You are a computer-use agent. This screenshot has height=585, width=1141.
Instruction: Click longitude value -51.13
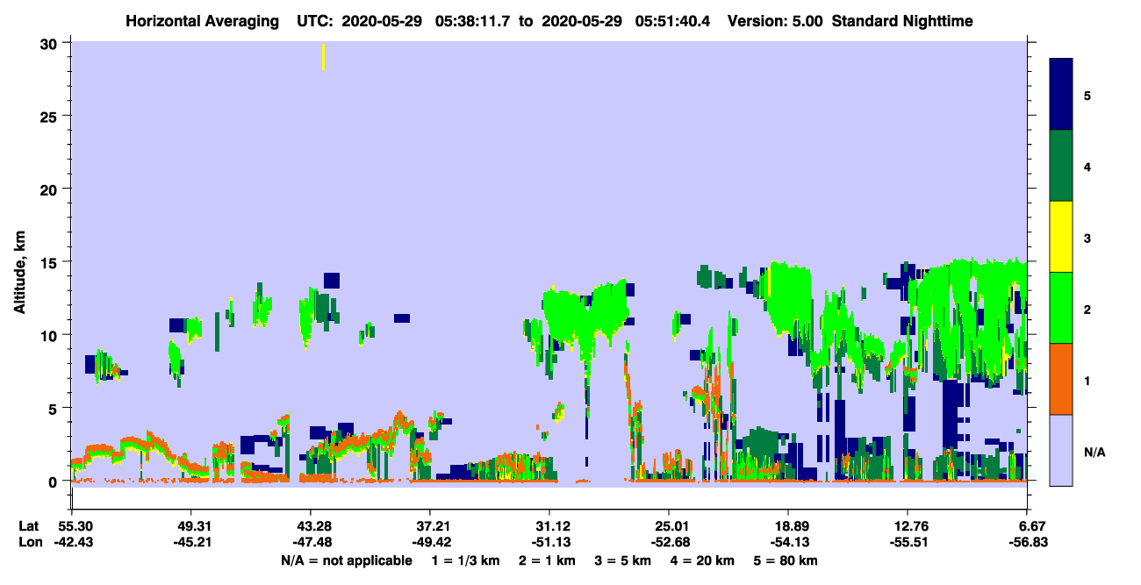pyautogui.click(x=549, y=543)
